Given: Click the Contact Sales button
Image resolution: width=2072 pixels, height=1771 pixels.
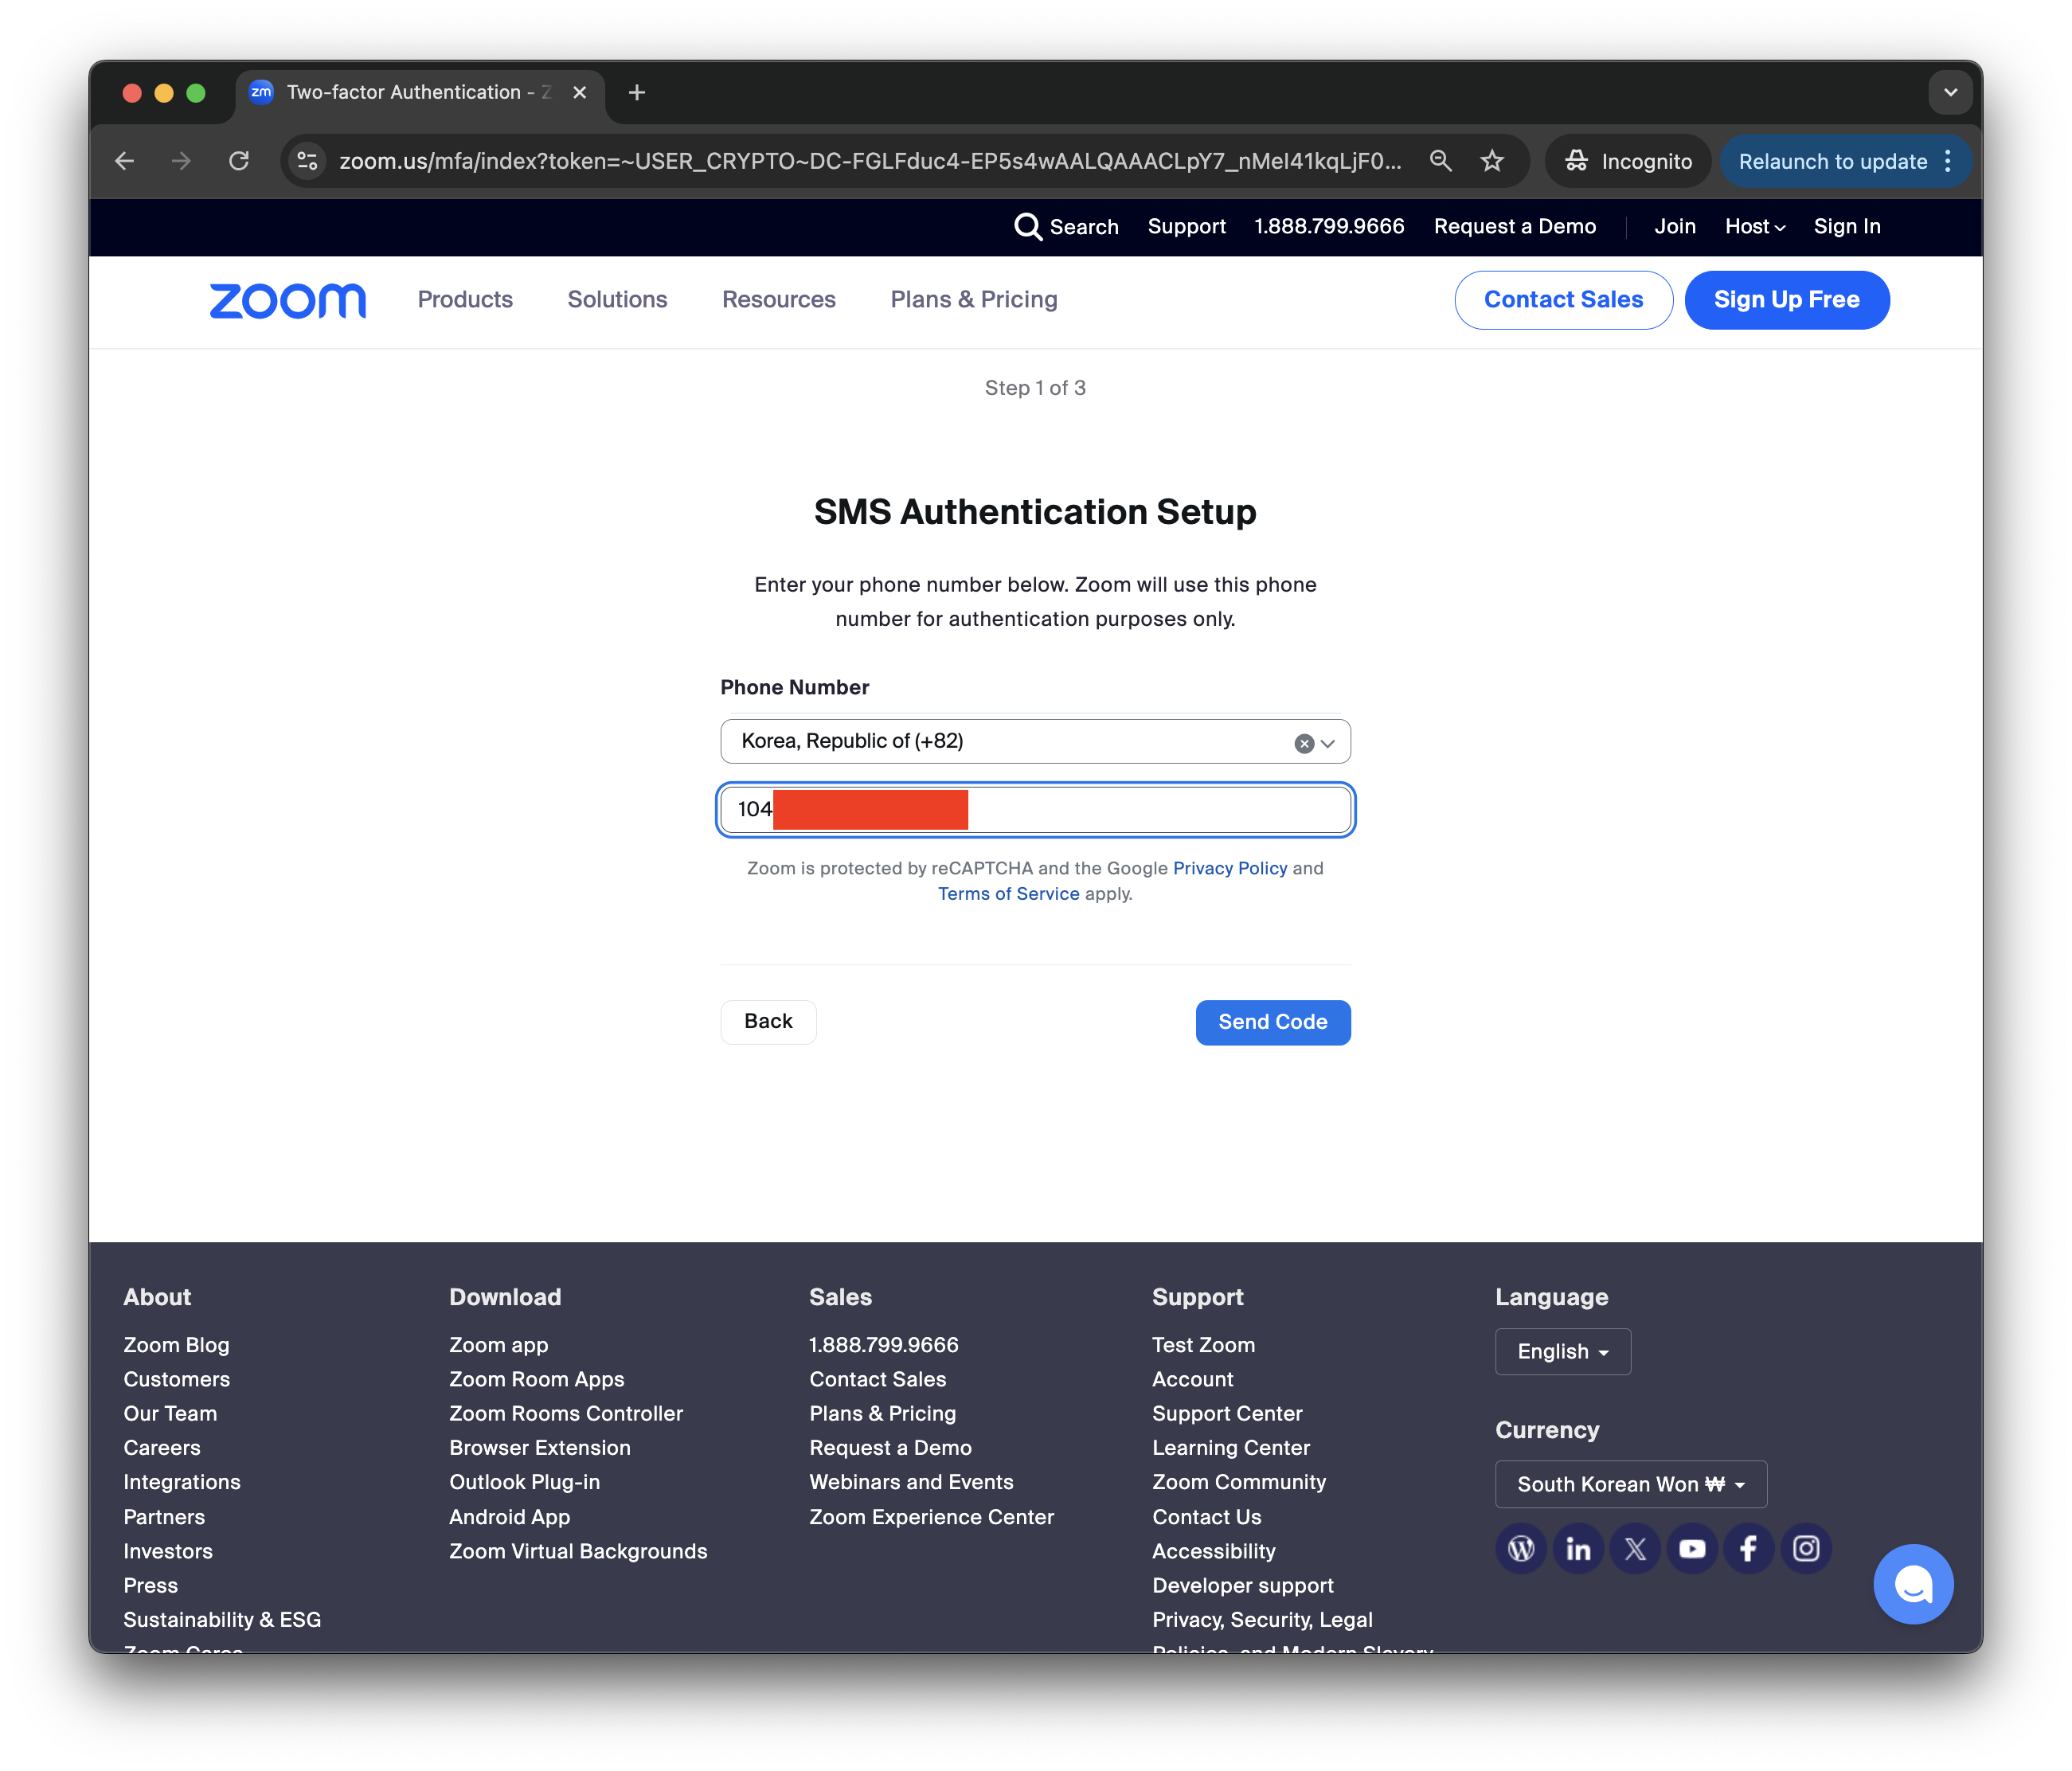Looking at the screenshot, I should 1563,299.
